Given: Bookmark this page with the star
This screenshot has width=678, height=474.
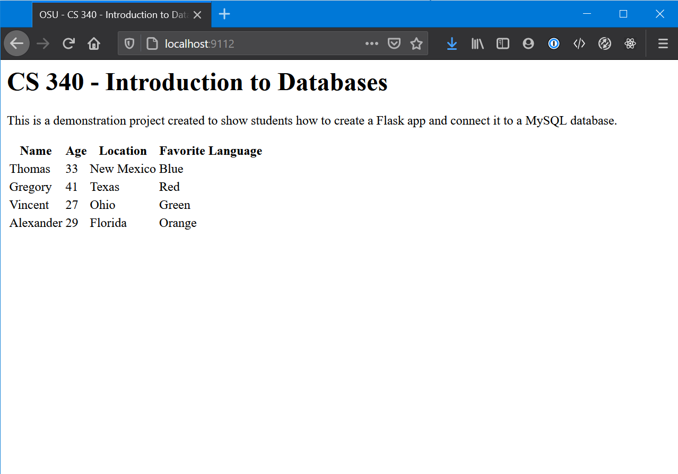Looking at the screenshot, I should pyautogui.click(x=416, y=43).
